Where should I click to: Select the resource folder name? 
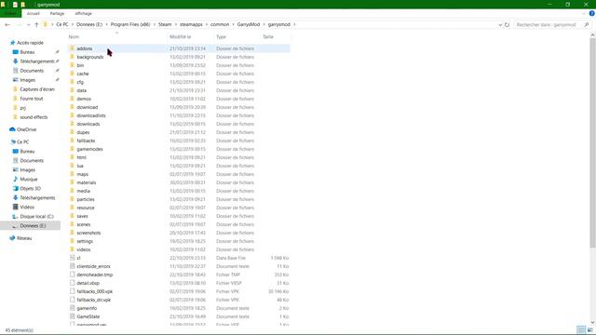tap(86, 208)
